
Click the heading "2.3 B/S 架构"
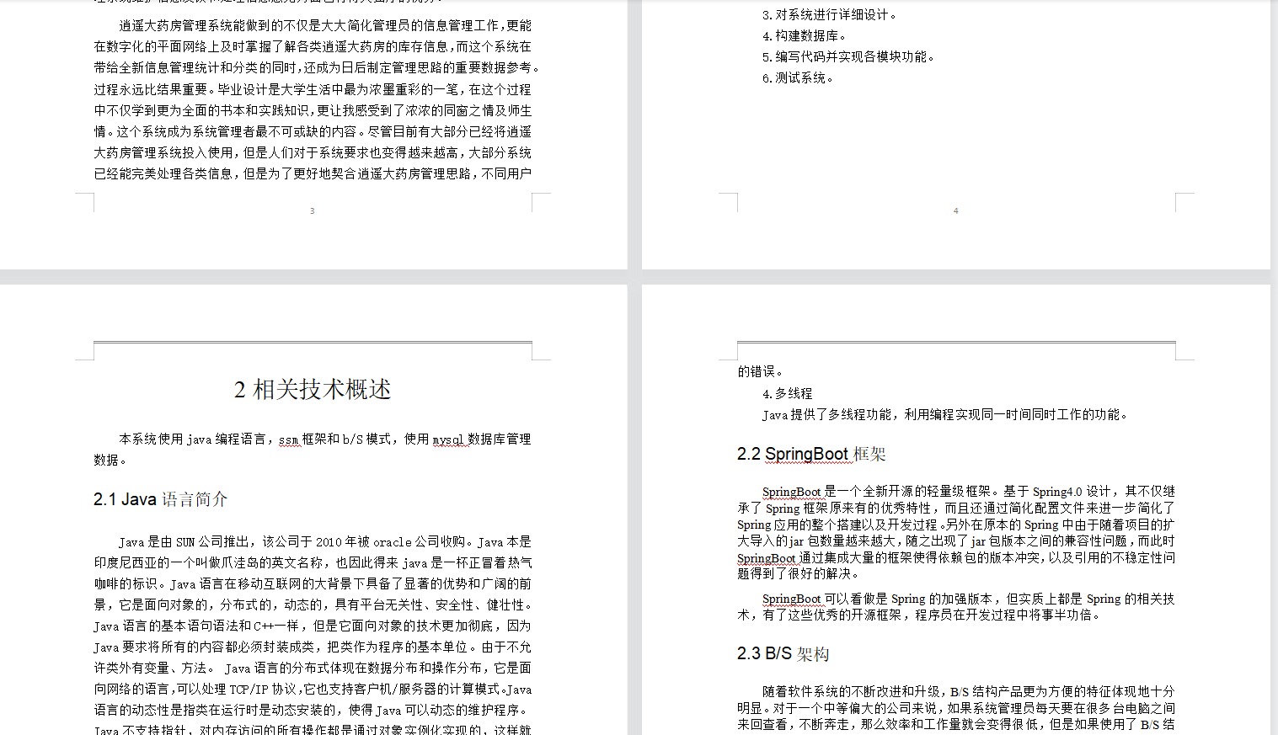point(783,653)
